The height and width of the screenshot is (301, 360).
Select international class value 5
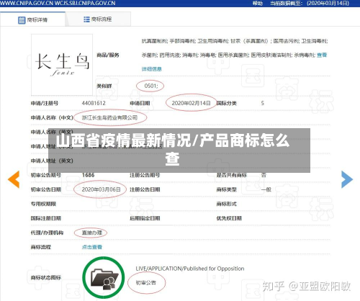263,103
